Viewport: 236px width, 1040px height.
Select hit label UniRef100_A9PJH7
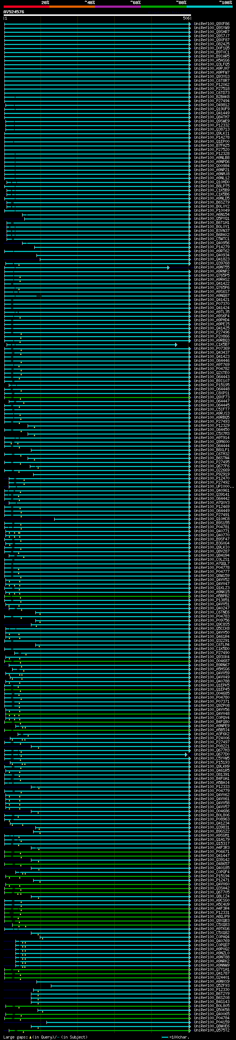pyautogui.click(x=212, y=69)
